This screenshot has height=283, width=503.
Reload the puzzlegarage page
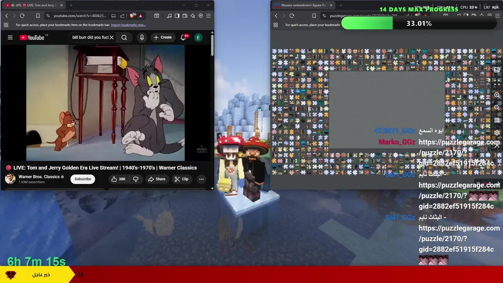point(292,16)
